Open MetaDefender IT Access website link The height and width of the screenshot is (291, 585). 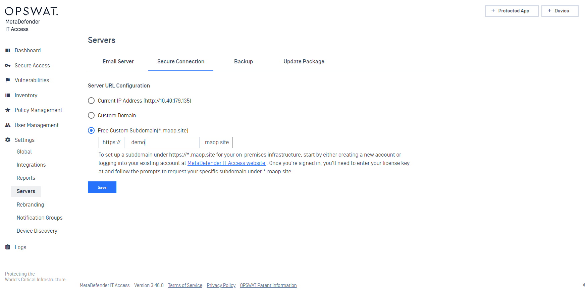point(226,163)
